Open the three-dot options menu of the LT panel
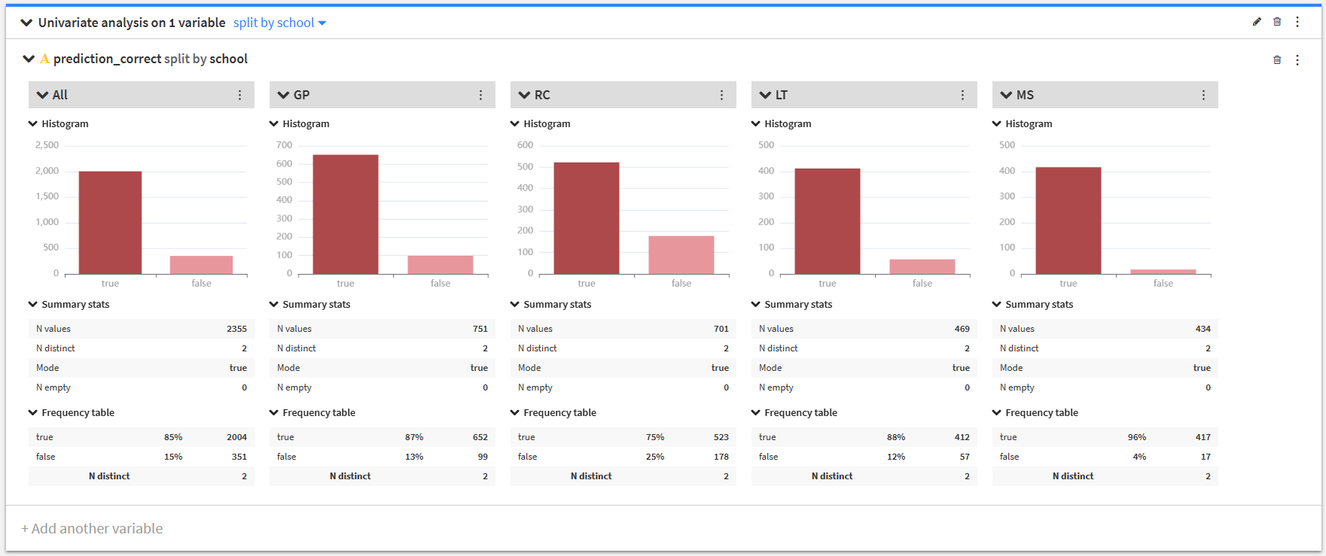The height and width of the screenshot is (556, 1326). [963, 95]
